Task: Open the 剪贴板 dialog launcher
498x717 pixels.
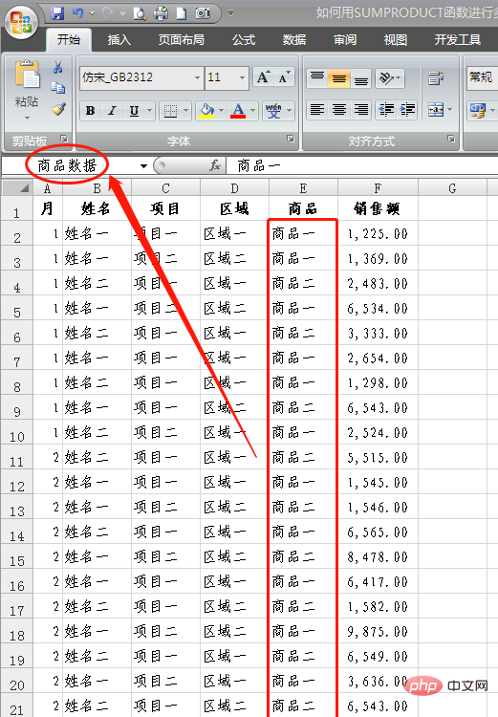Action: pos(64,139)
